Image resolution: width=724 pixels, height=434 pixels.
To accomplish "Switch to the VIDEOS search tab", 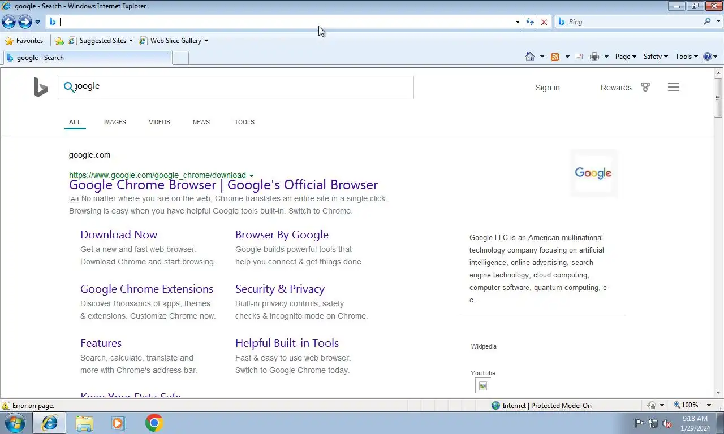I will coord(160,122).
